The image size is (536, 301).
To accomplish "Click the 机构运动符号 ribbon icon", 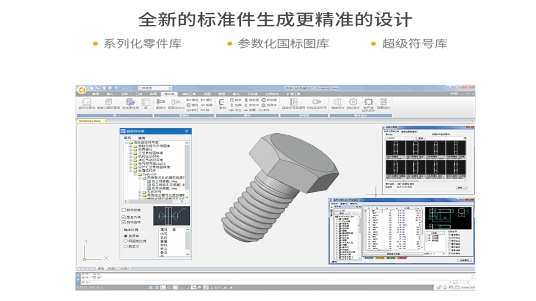I will 317,102.
